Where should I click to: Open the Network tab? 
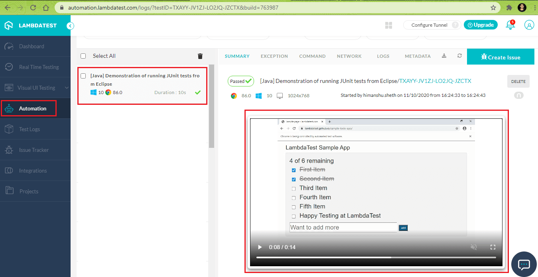point(349,56)
